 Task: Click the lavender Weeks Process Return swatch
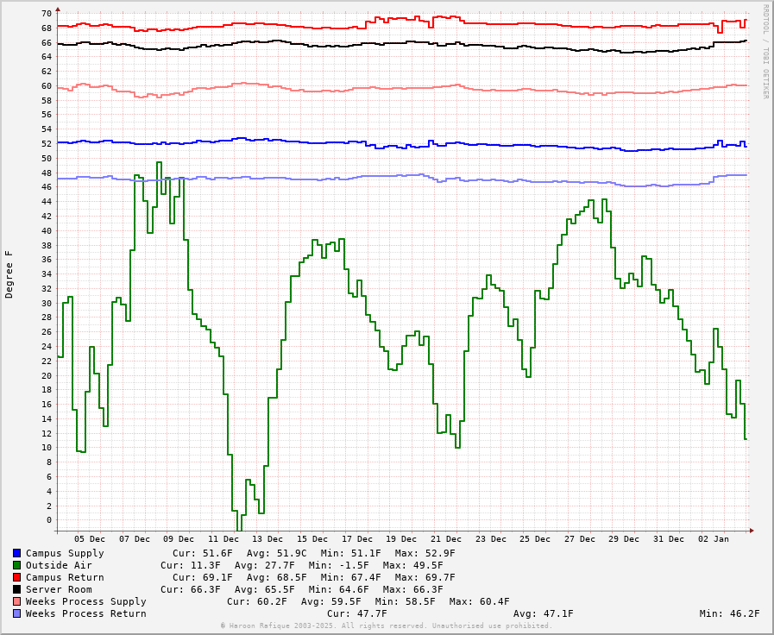pyautogui.click(x=16, y=613)
